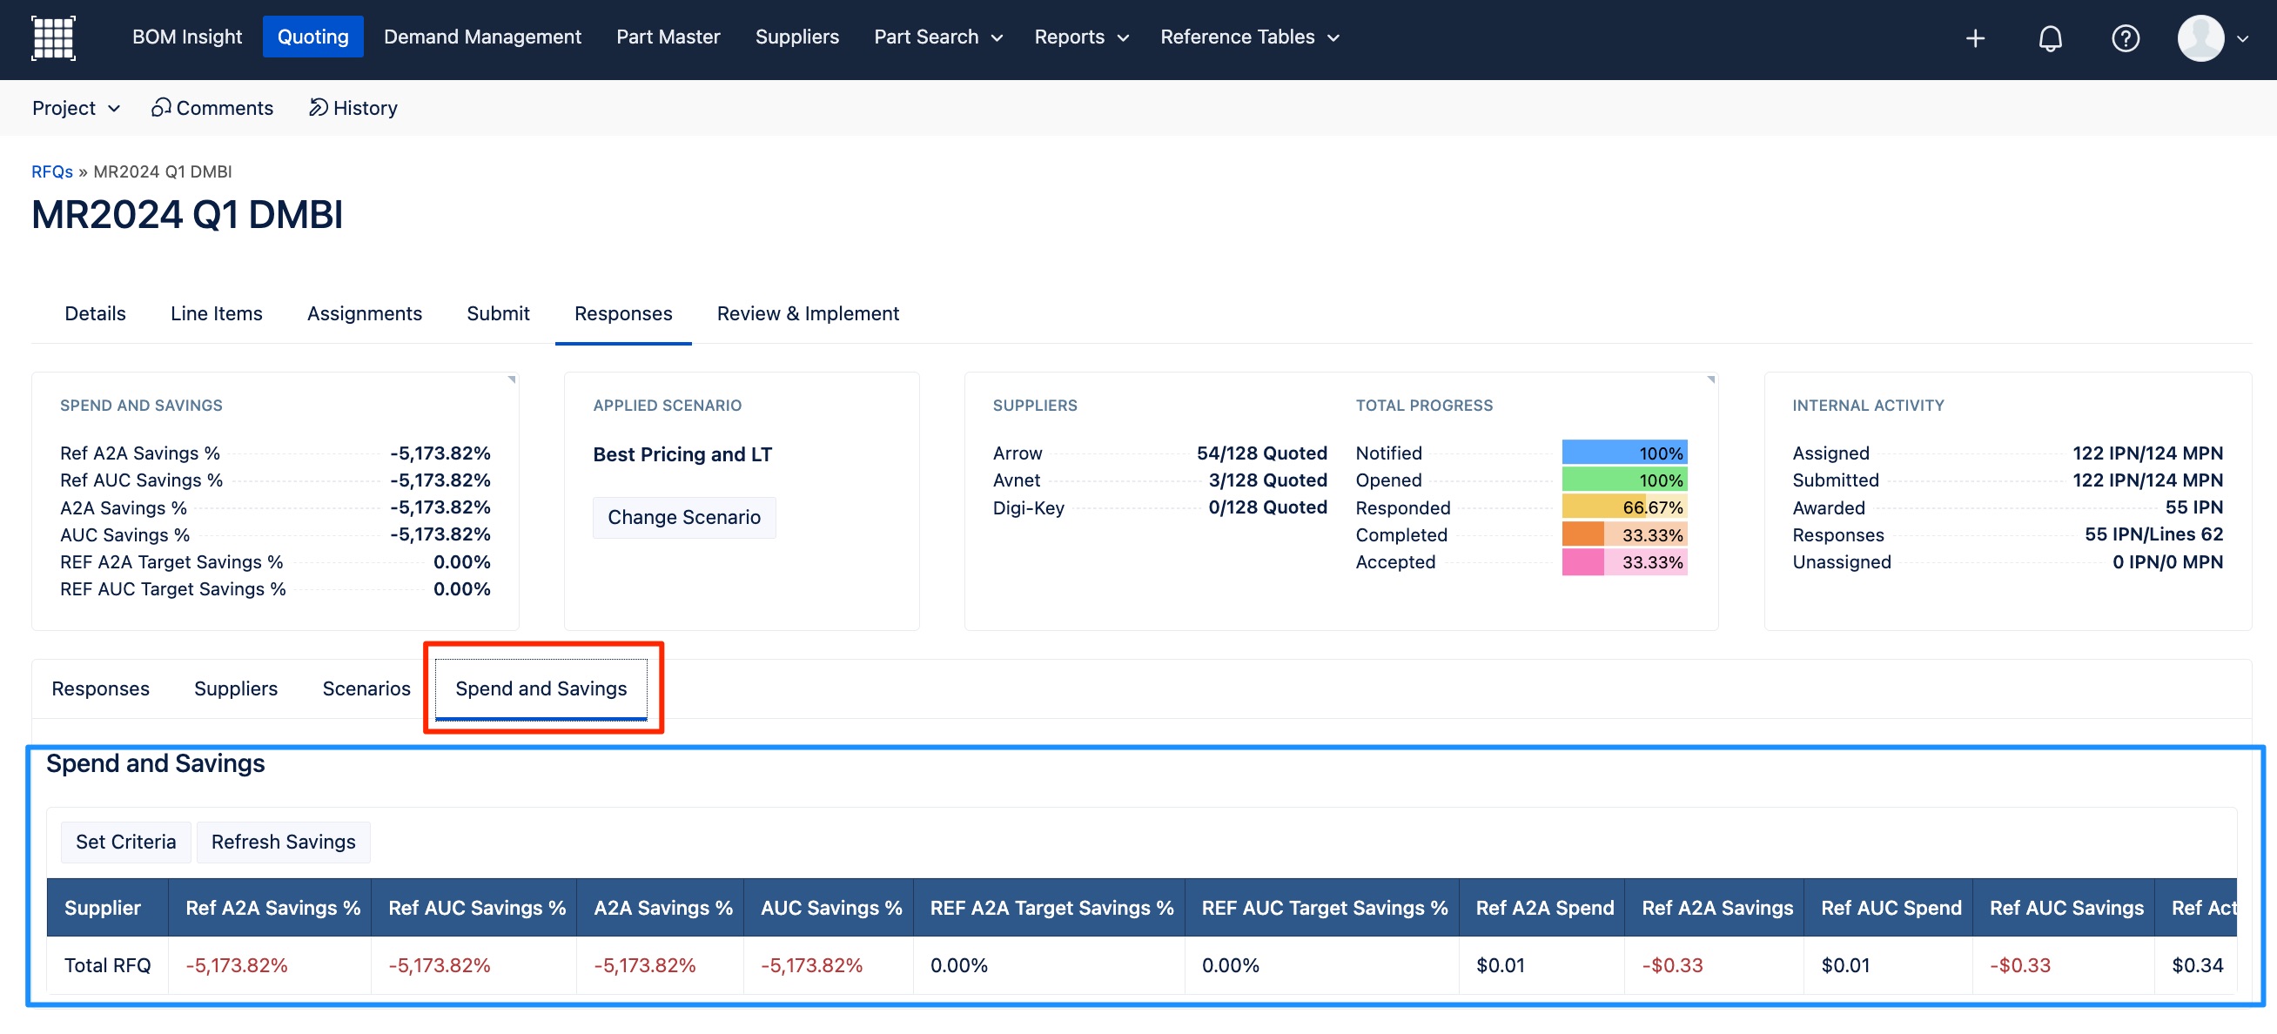
Task: Open Part Master page
Action: tap(668, 37)
